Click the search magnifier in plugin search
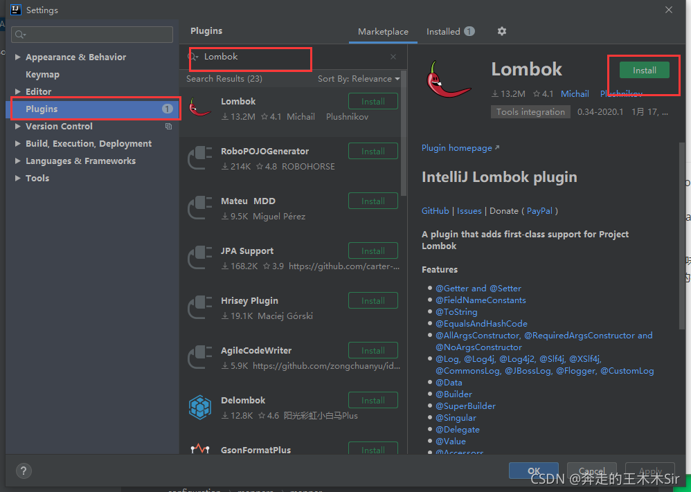 193,57
